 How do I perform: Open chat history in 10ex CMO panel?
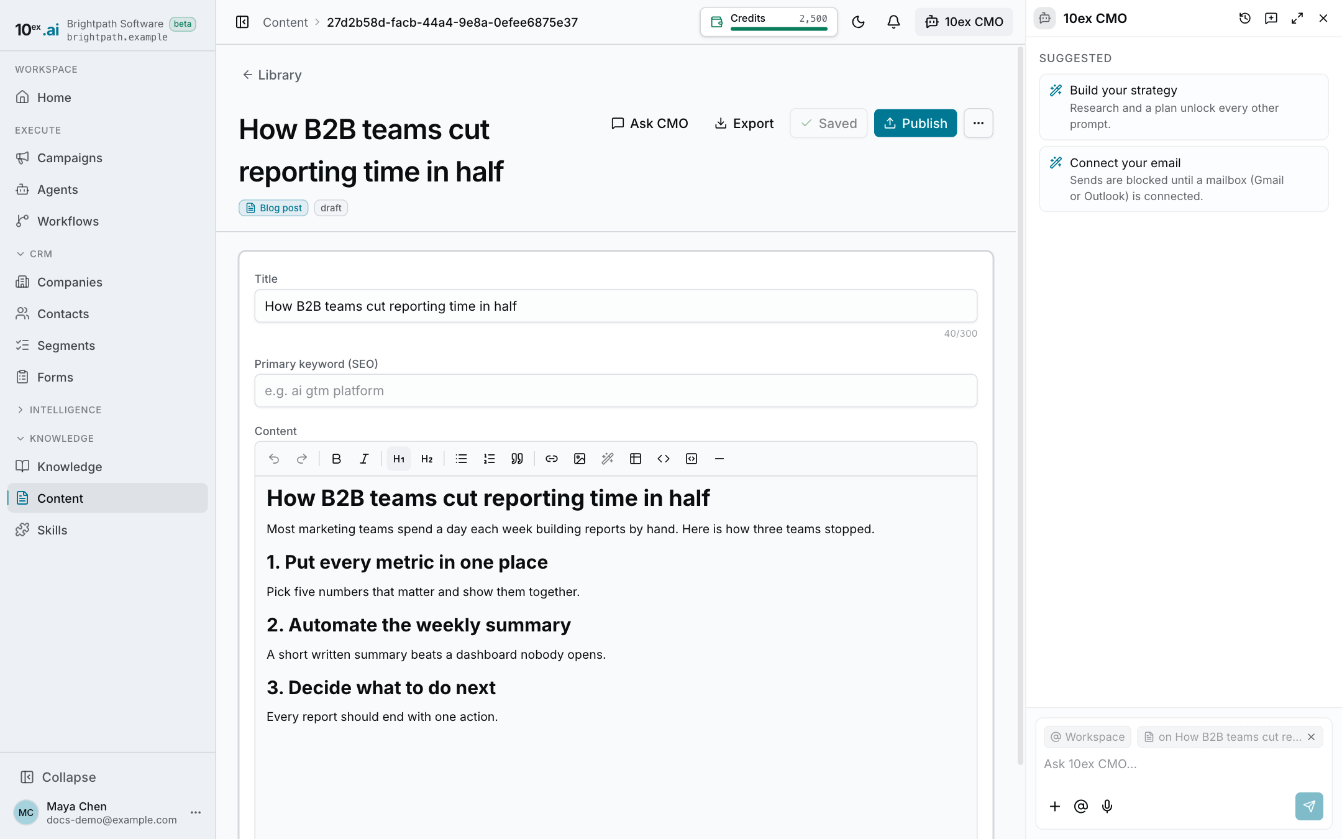[1244, 19]
